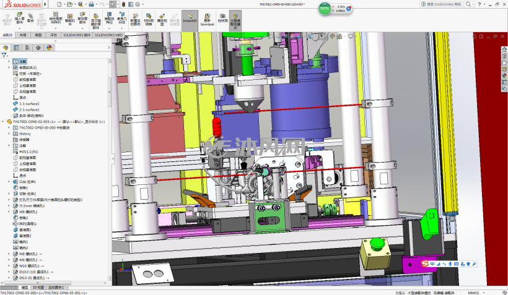Viewport: 508px width, 295px height.
Task: Open the ConfigurationManager tab icon
Action: click(27, 48)
